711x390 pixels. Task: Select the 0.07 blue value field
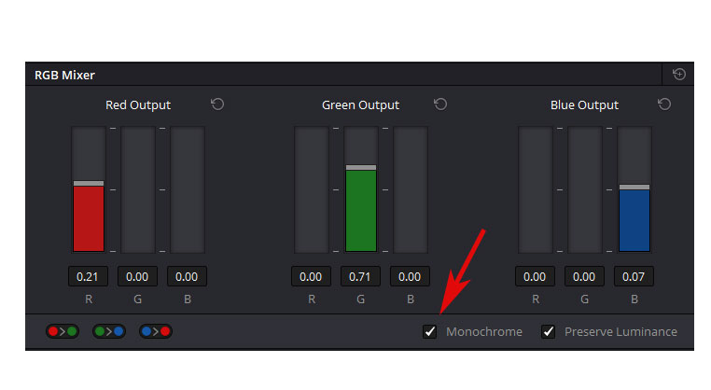tap(634, 276)
